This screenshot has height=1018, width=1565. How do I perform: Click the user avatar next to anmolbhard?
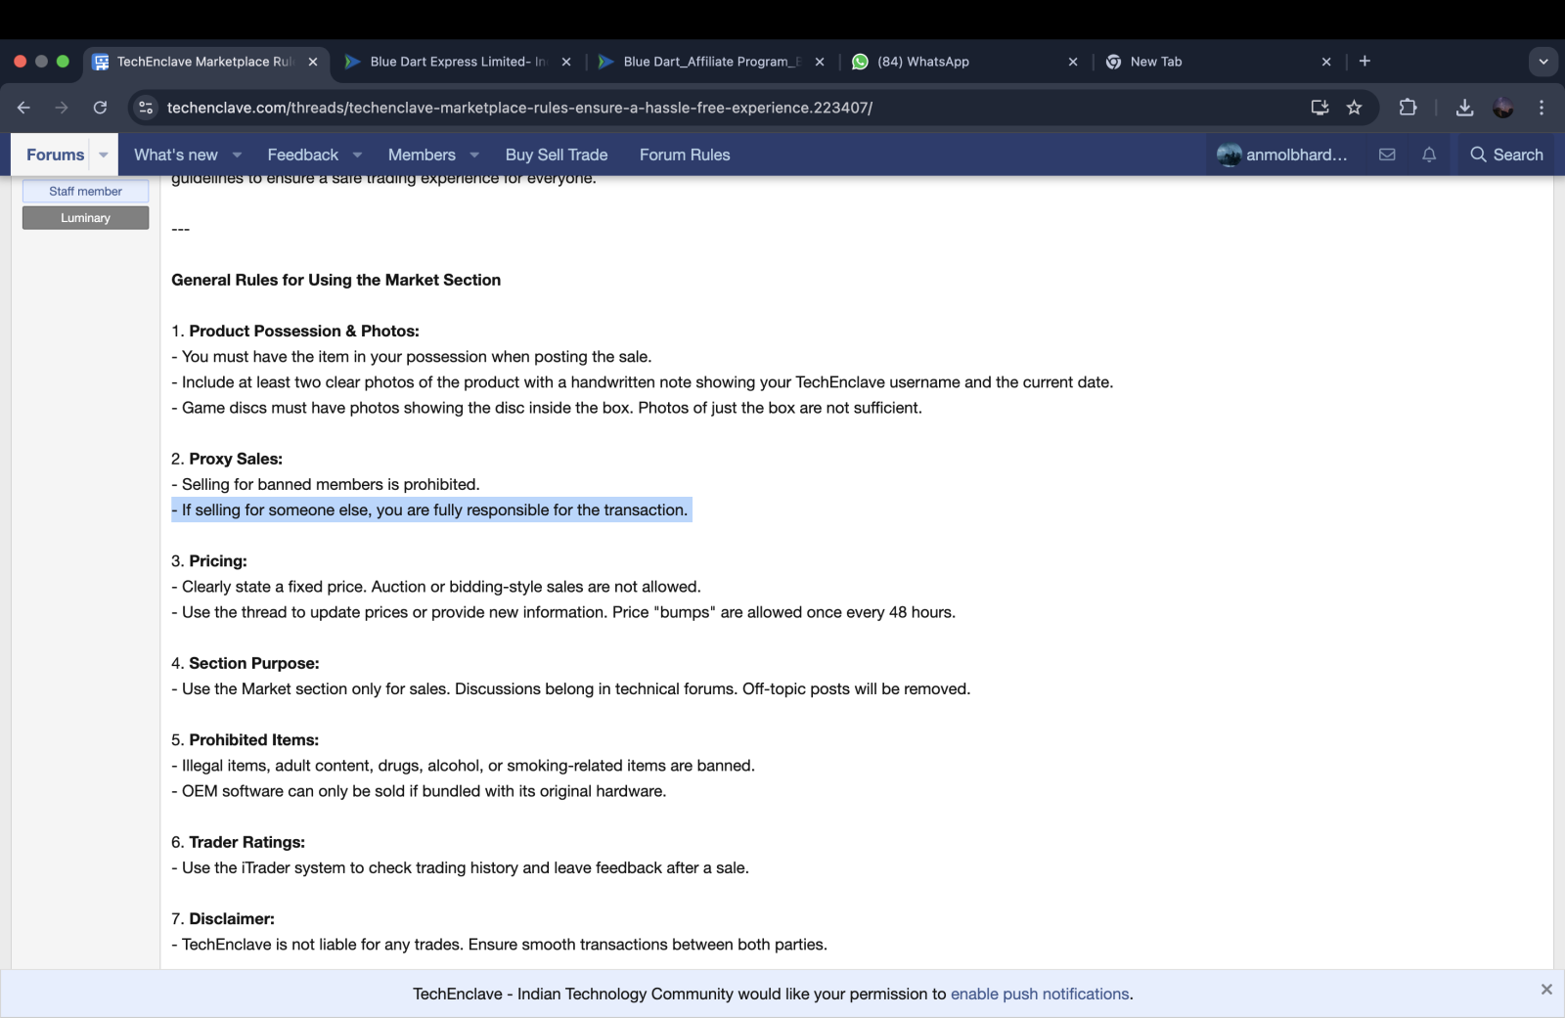click(x=1229, y=155)
